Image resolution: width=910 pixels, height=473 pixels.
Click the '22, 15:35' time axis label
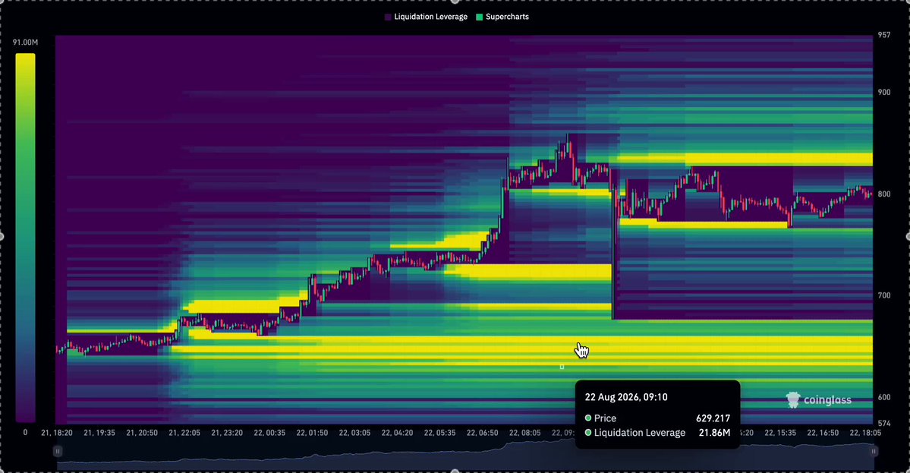pyautogui.click(x=780, y=433)
